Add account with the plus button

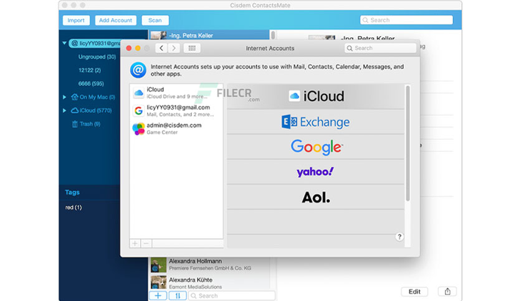coord(135,244)
